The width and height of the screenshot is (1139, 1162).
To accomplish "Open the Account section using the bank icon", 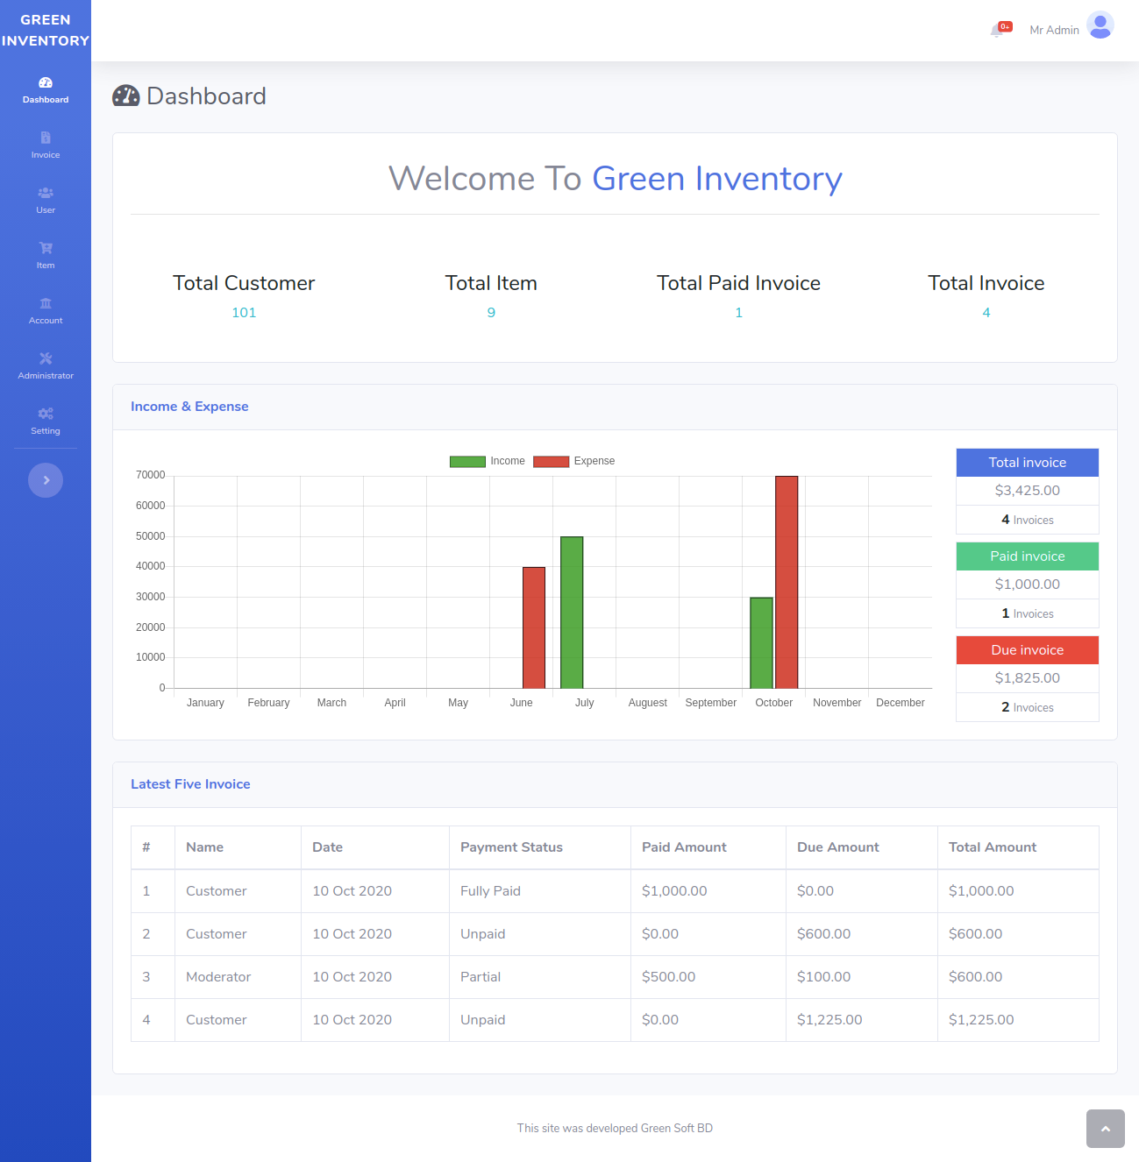I will (x=46, y=303).
